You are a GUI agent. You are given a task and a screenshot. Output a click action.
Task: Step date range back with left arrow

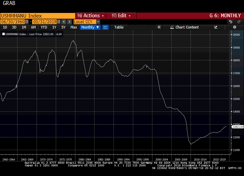pyautogui.click(x=64, y=22)
